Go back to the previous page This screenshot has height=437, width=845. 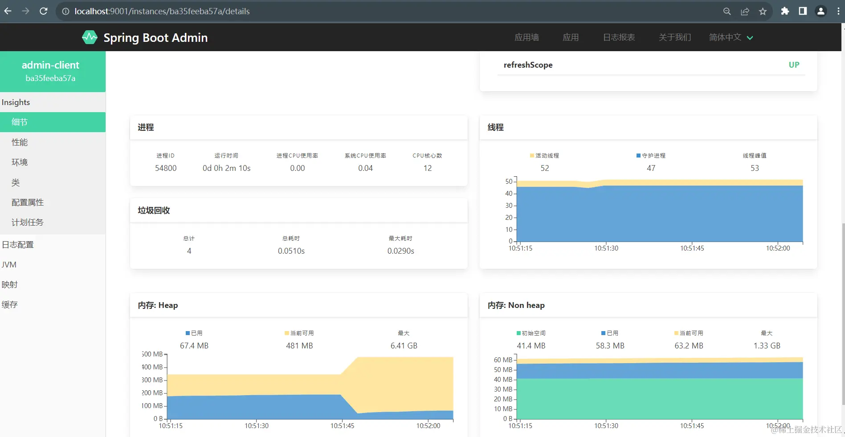pyautogui.click(x=8, y=11)
